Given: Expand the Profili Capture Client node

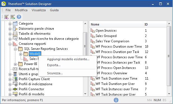Looking at the screenshot, I should [10, 79].
